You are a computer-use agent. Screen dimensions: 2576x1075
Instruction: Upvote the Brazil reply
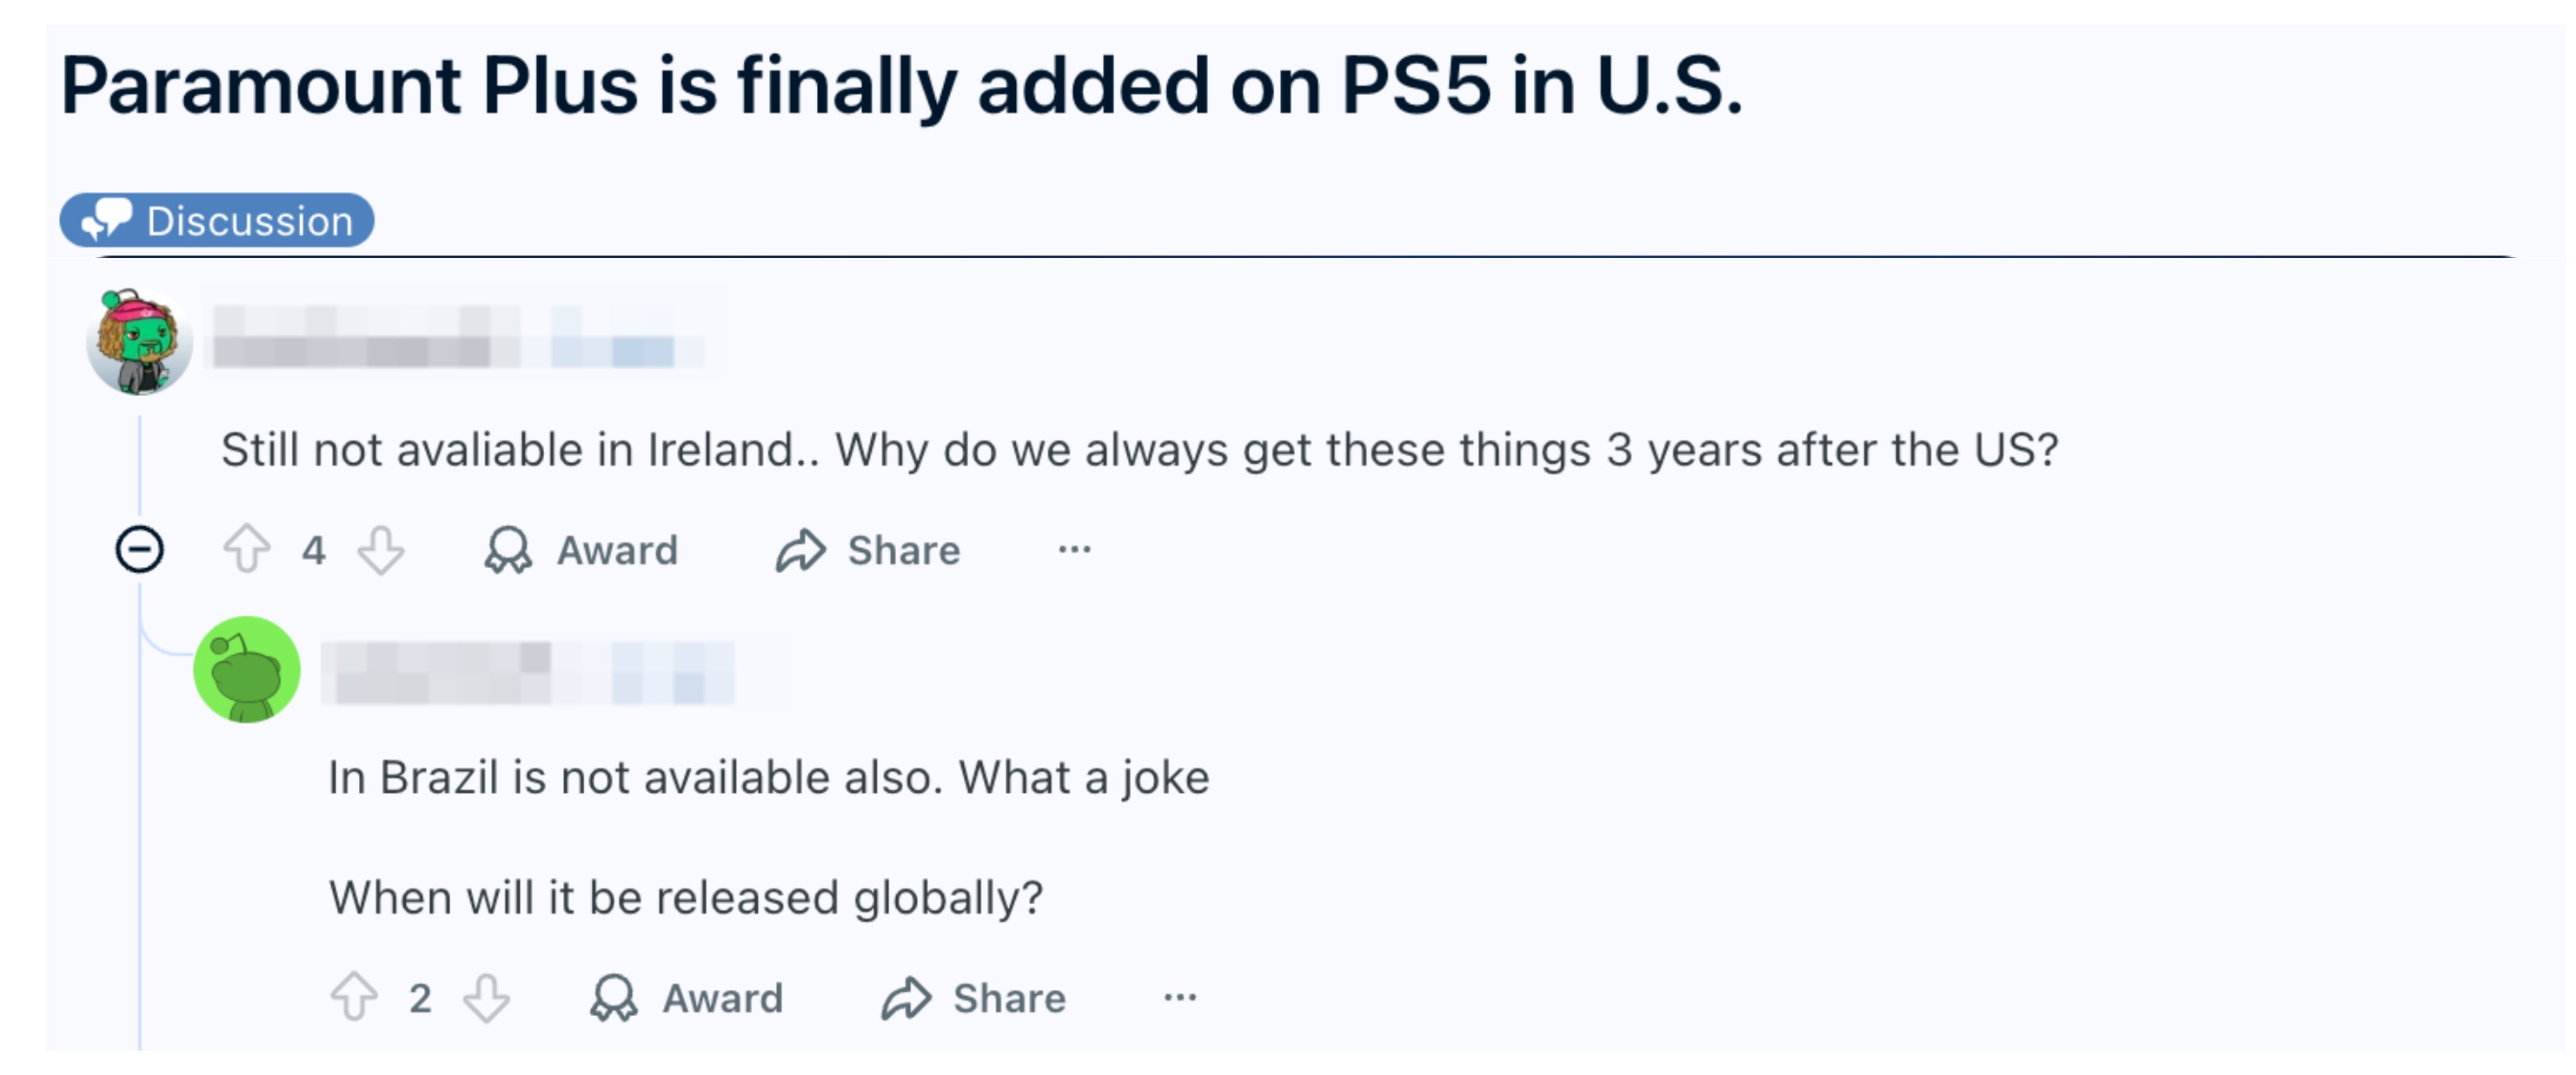point(353,997)
